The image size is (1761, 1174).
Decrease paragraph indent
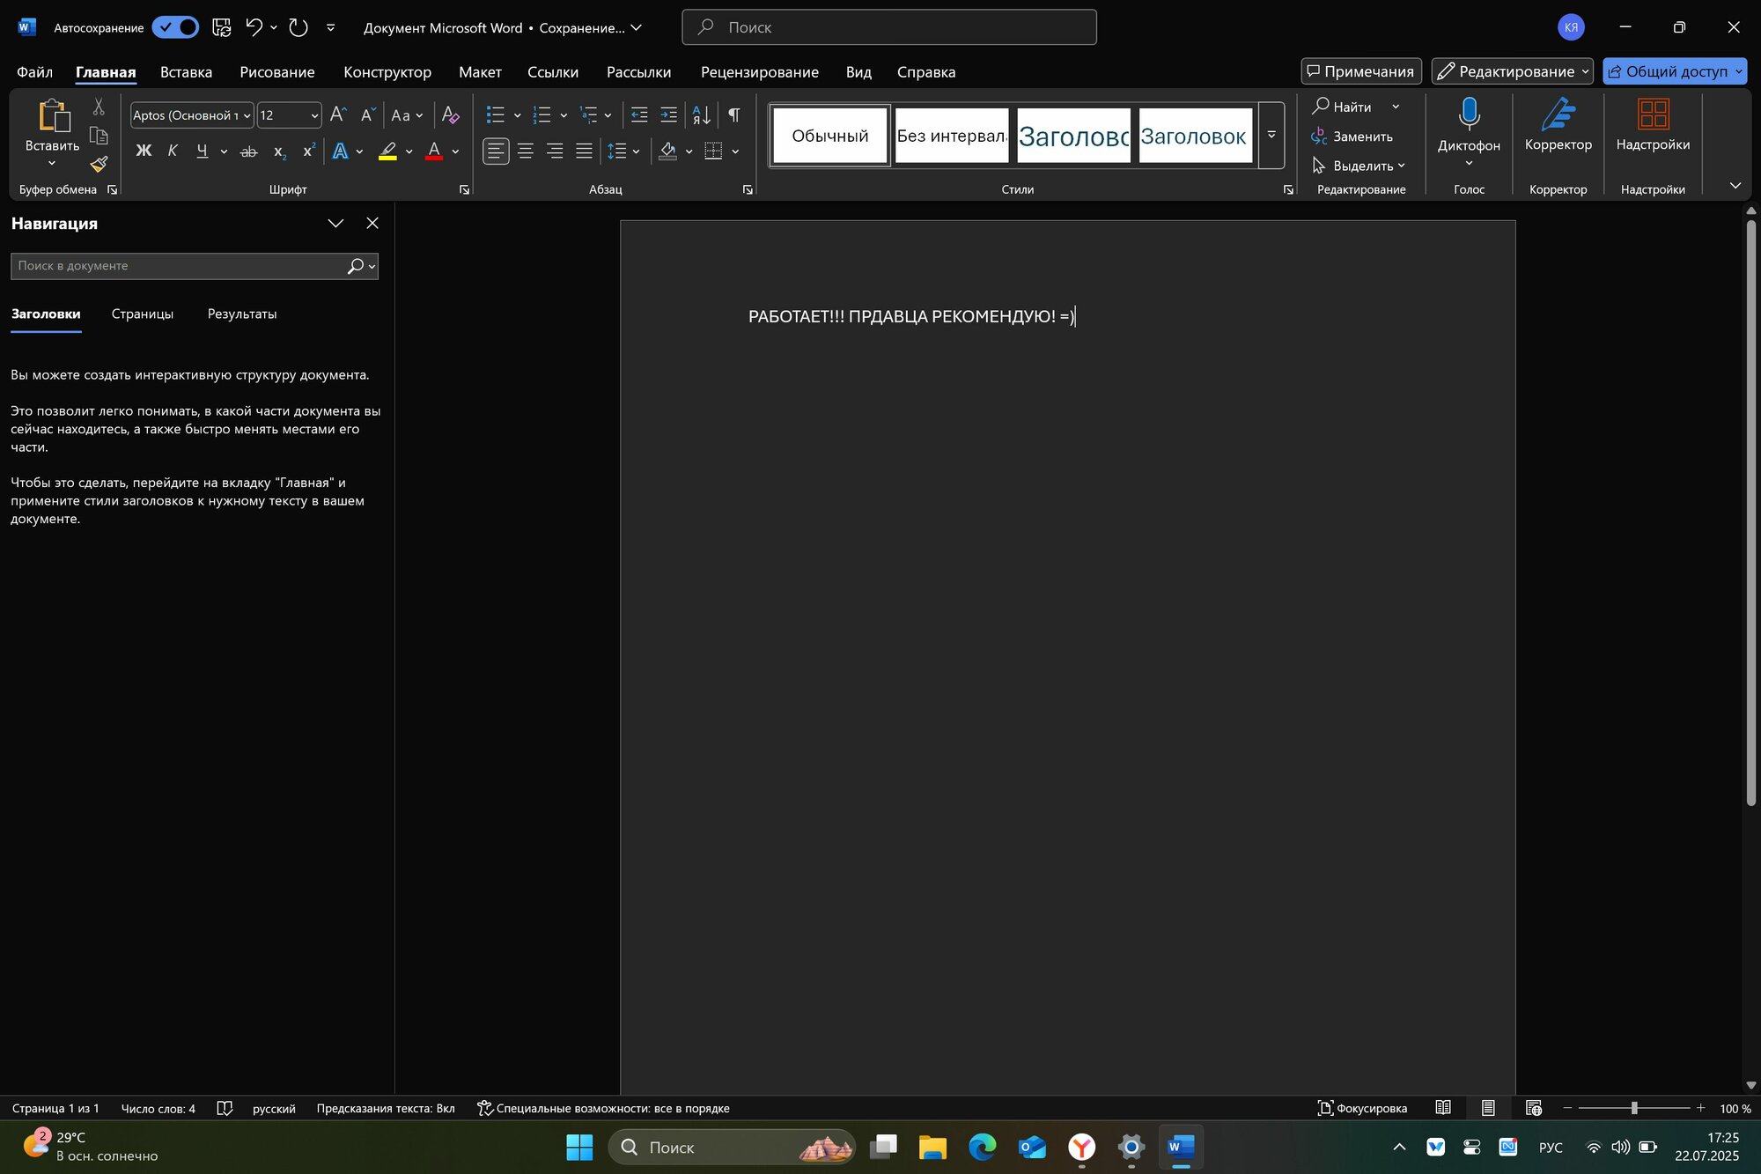pyautogui.click(x=639, y=114)
